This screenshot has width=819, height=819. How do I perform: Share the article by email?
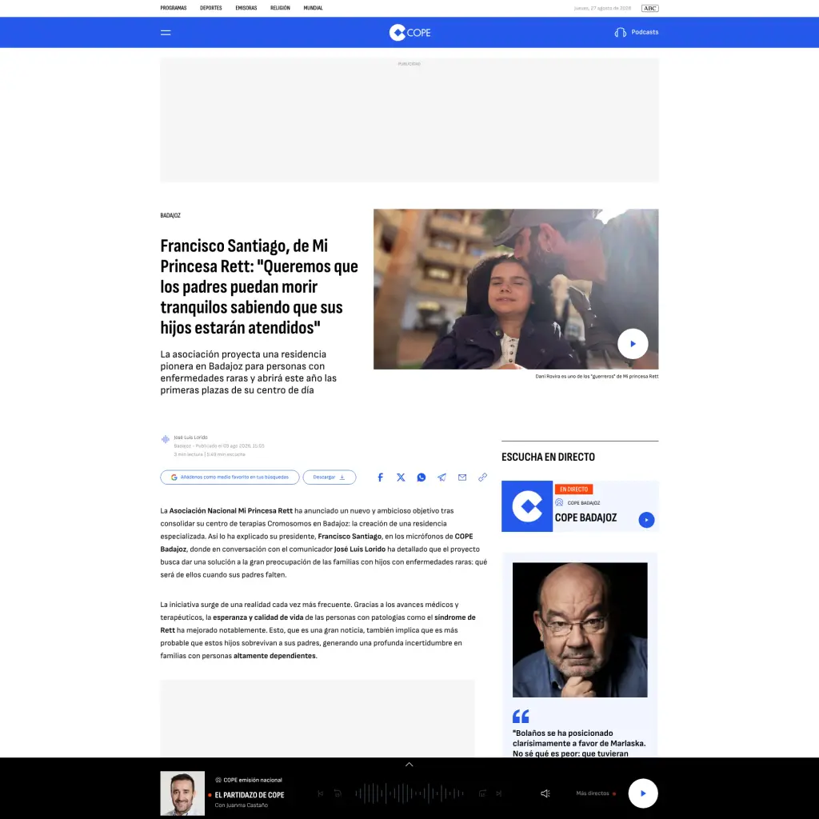[x=462, y=477]
